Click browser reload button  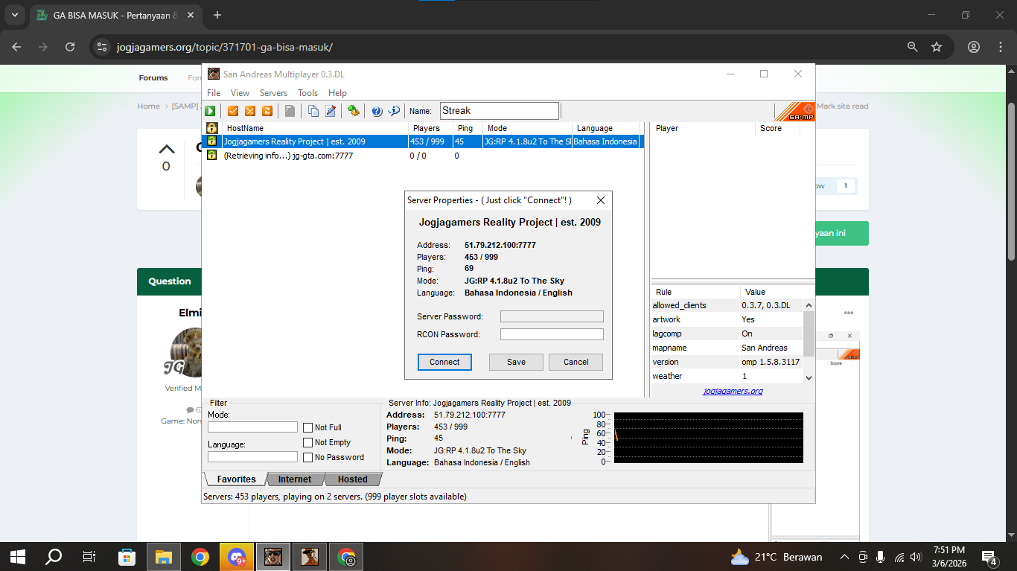click(70, 47)
